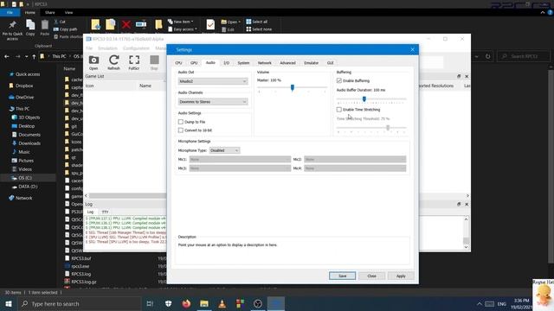The height and width of the screenshot is (311, 554).
Task: Switch to the Network settings tab
Action: (264, 63)
